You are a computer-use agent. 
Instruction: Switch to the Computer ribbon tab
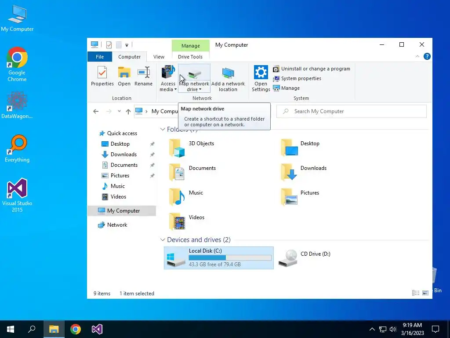(130, 57)
